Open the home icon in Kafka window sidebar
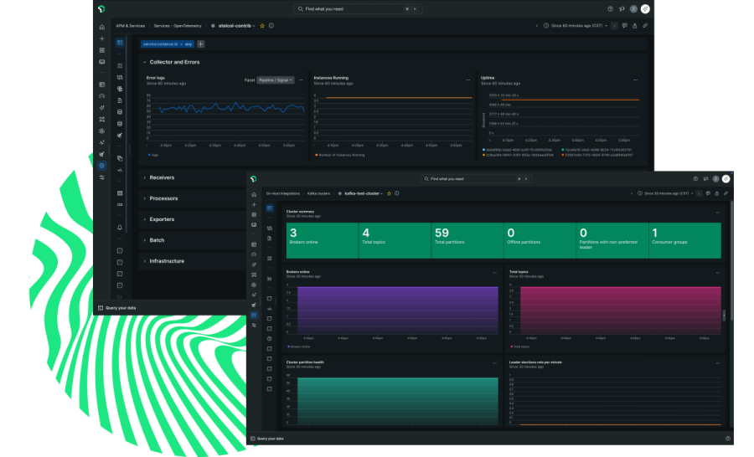This screenshot has height=457, width=754. coord(254,193)
